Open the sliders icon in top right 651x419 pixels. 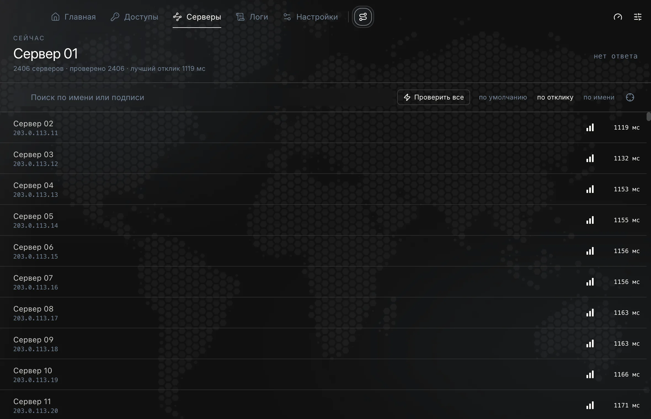pos(637,17)
